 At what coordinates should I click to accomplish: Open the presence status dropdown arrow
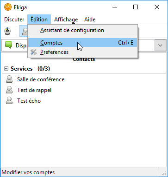(x=160, y=46)
